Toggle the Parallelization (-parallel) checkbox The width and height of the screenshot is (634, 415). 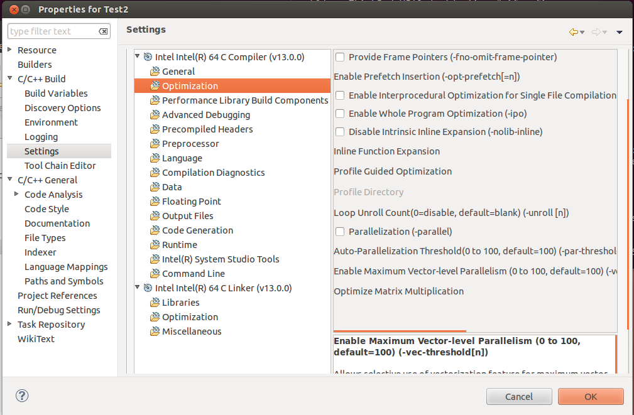tap(340, 232)
